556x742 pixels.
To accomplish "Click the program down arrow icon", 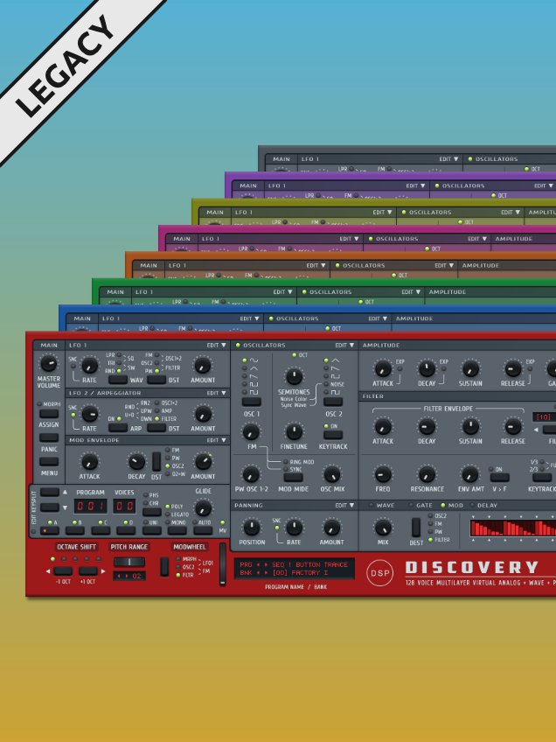I will (x=65, y=507).
